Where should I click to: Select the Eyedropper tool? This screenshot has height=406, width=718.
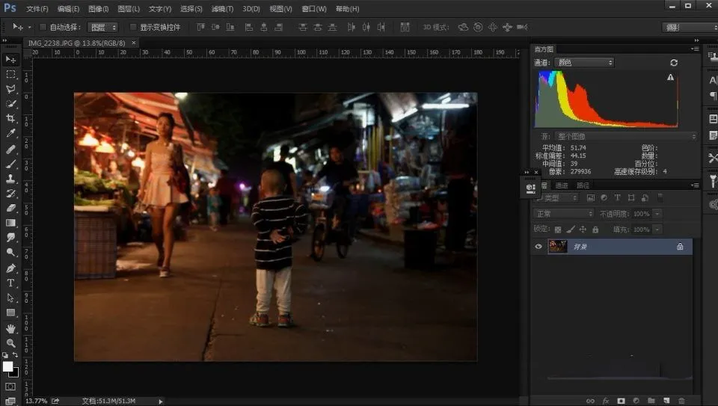(10, 133)
